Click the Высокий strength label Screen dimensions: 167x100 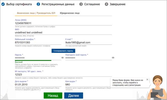[x=19, y=62]
